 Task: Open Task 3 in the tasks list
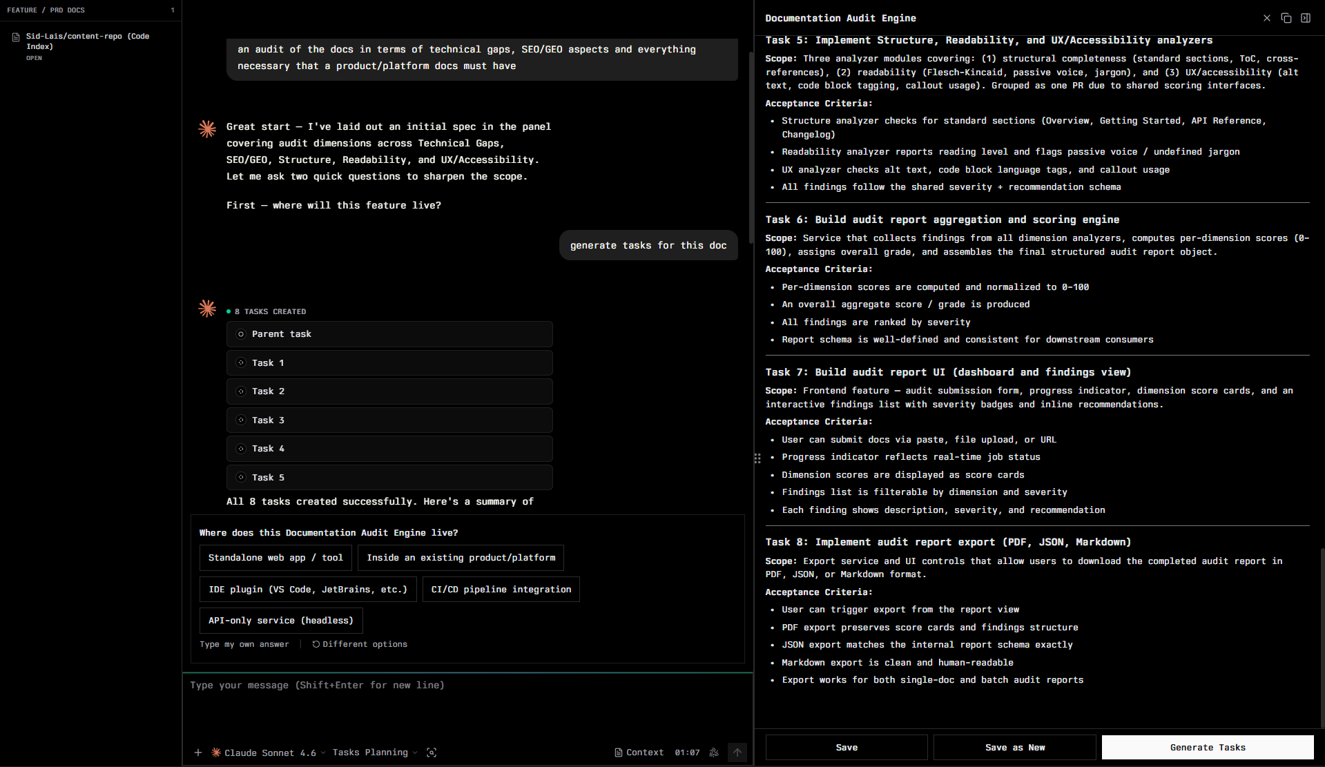click(x=389, y=420)
